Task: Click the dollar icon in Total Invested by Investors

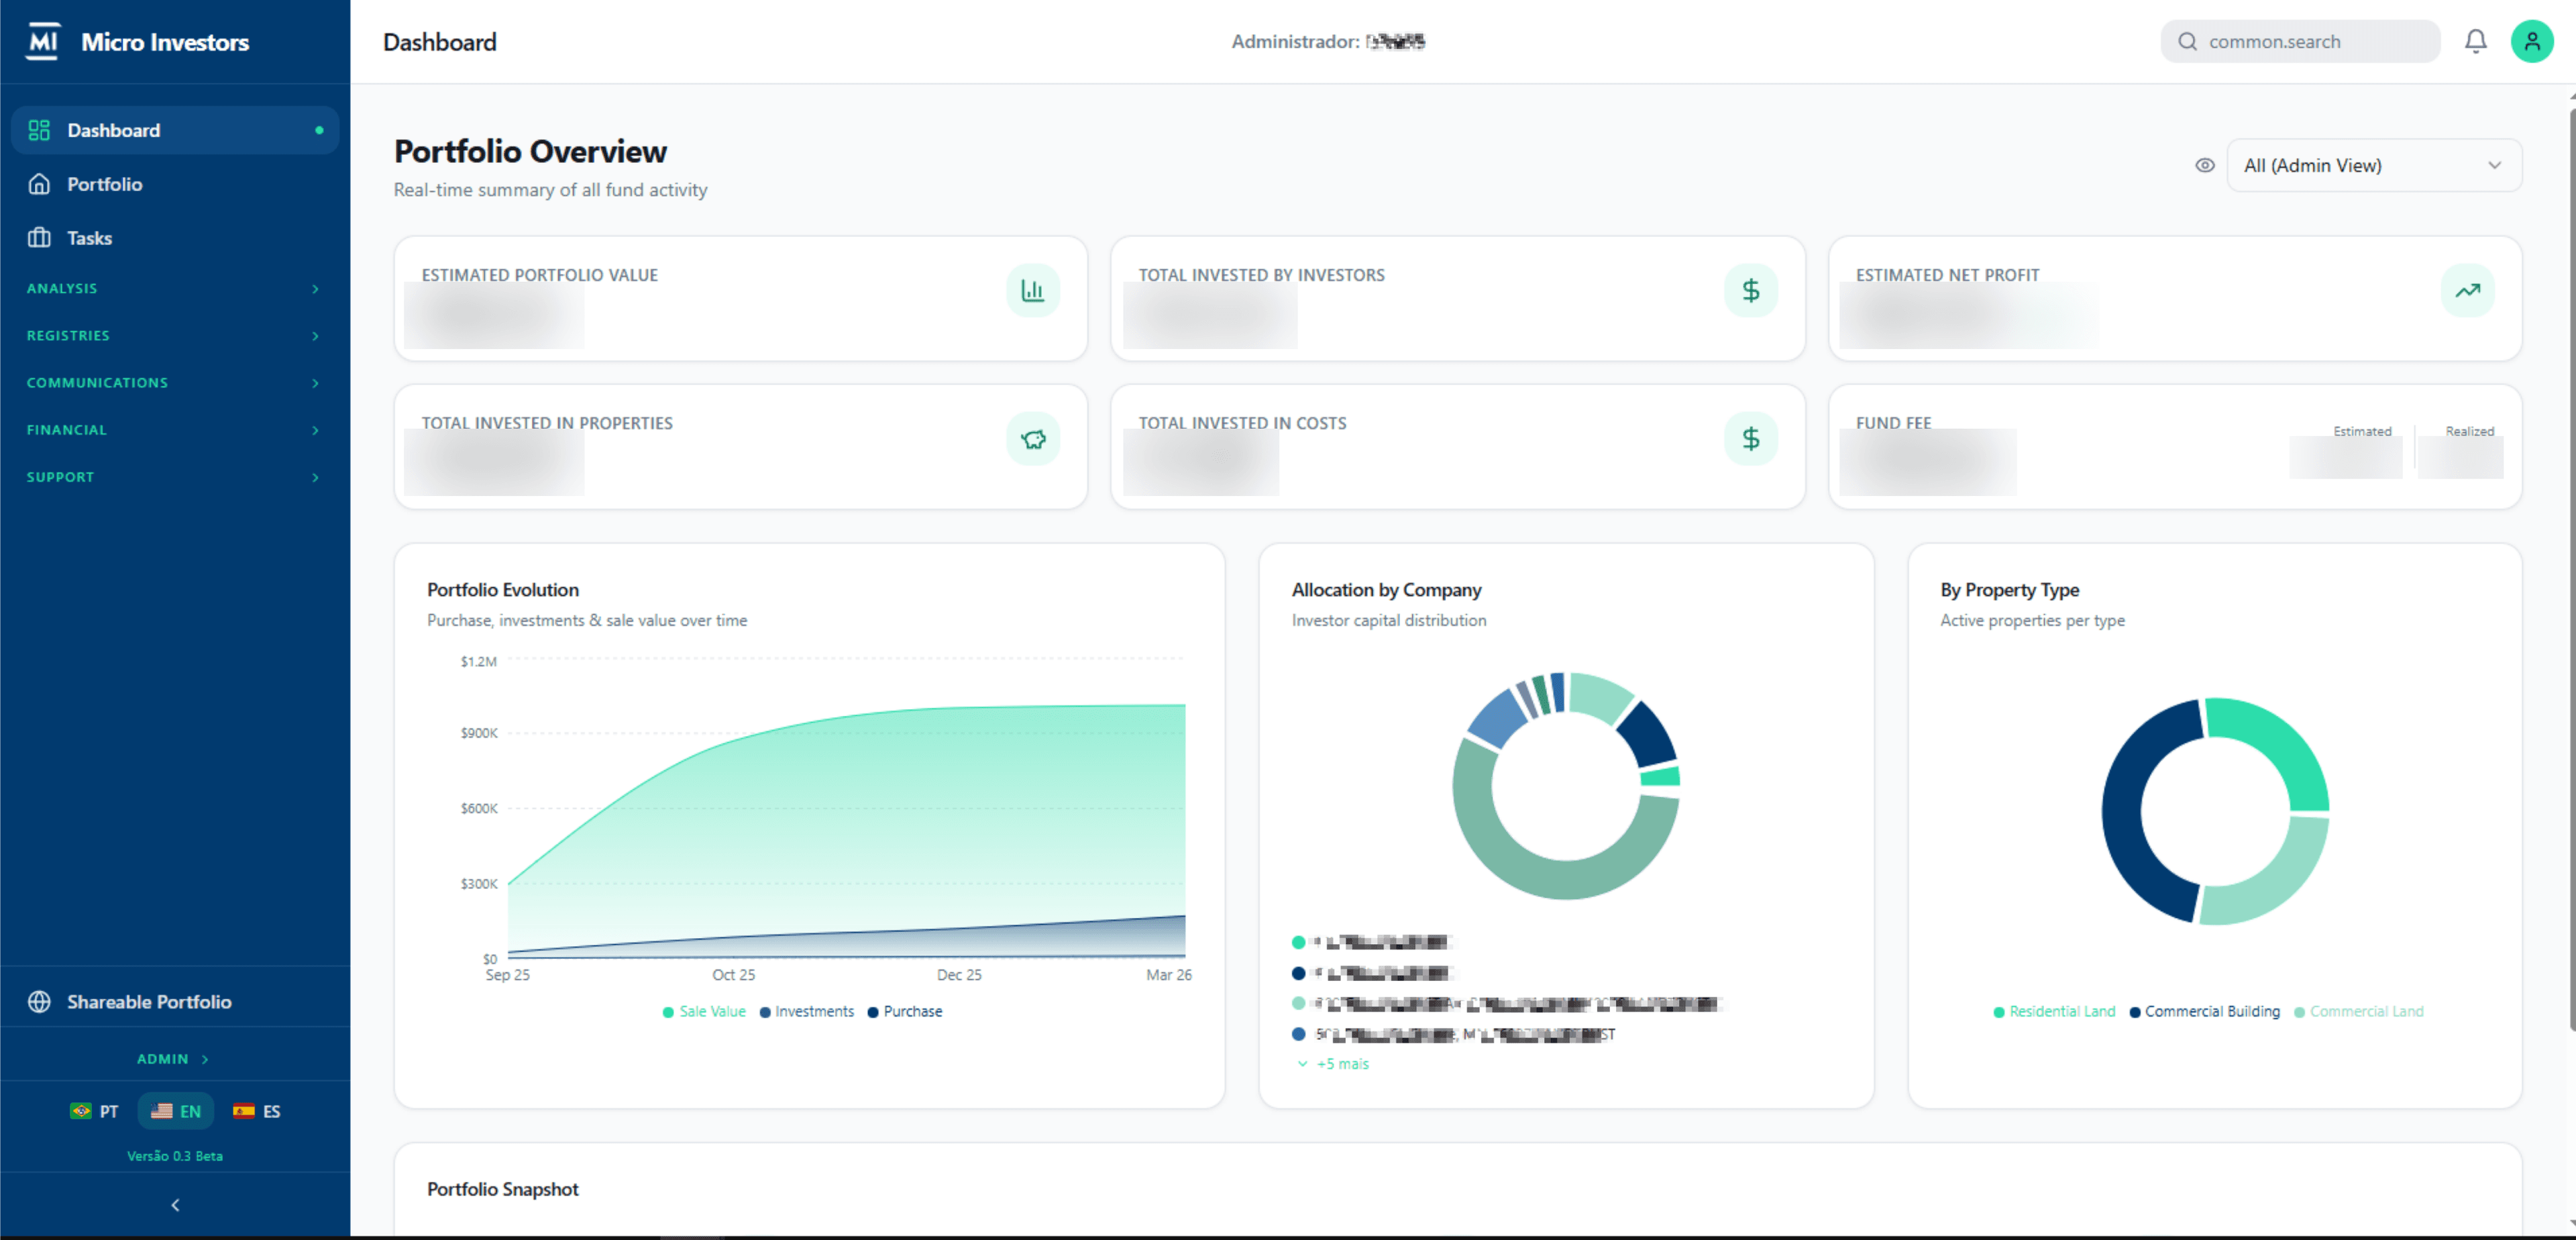Action: coord(1750,290)
